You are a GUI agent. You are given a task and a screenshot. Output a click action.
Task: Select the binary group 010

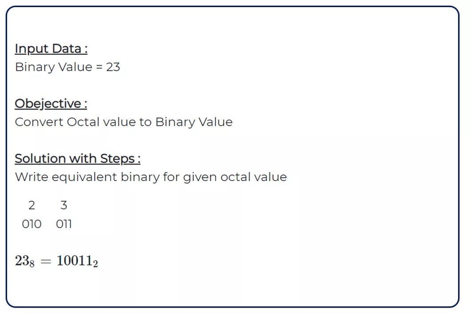coord(32,224)
